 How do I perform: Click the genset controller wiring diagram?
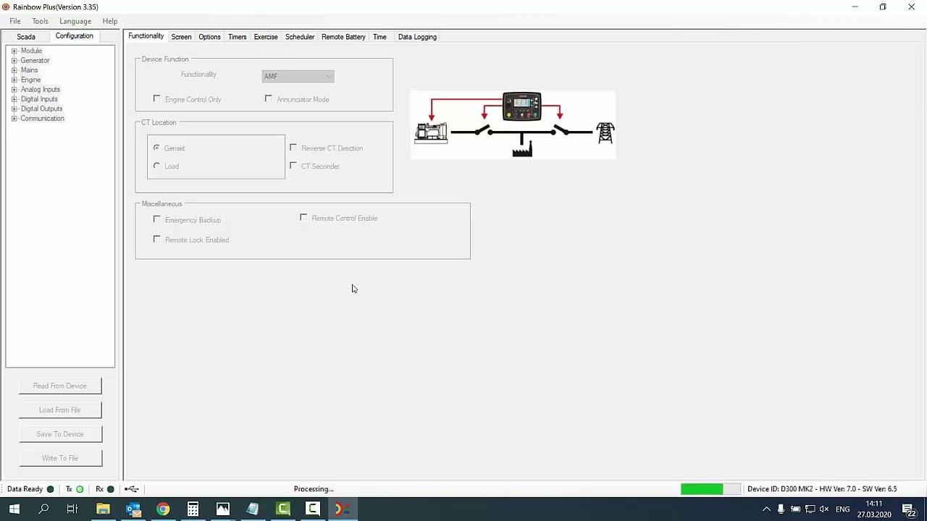513,124
